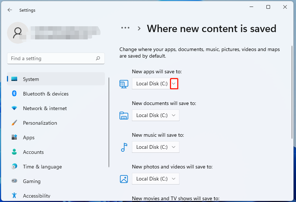The height and width of the screenshot is (202, 296).
Task: Click the new photos picture icon
Action: pos(124,179)
